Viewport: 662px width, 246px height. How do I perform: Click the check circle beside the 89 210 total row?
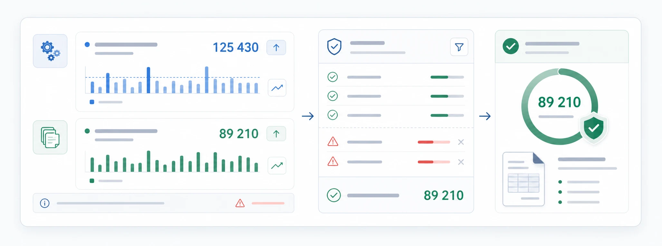(x=334, y=195)
